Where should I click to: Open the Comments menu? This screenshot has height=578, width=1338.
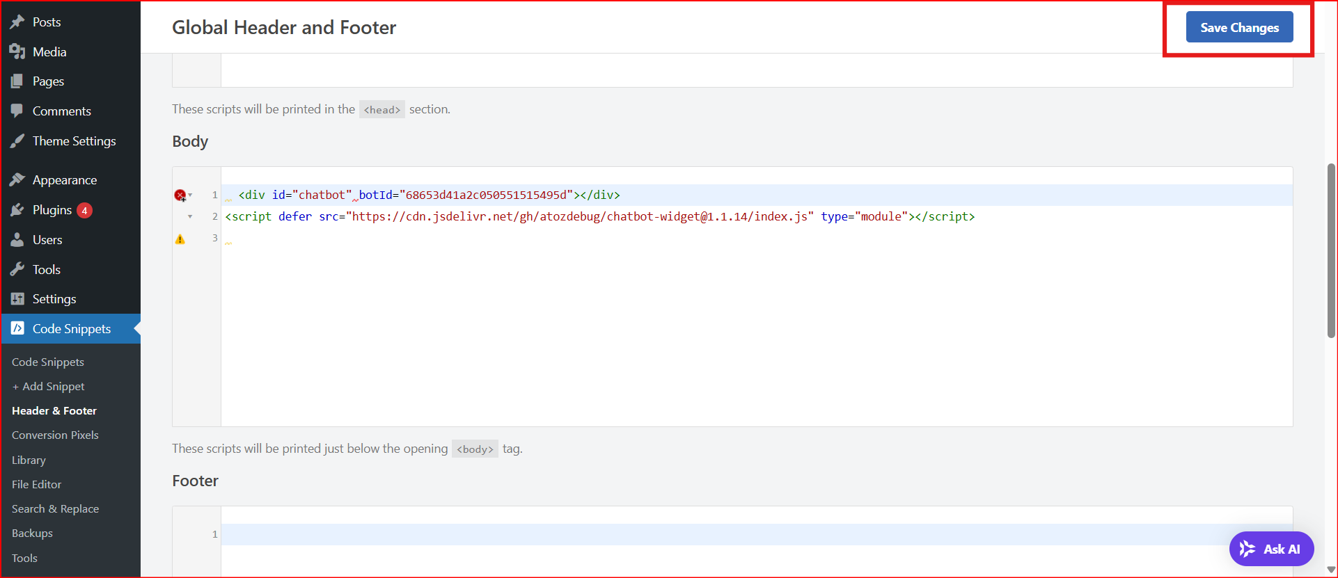70,111
